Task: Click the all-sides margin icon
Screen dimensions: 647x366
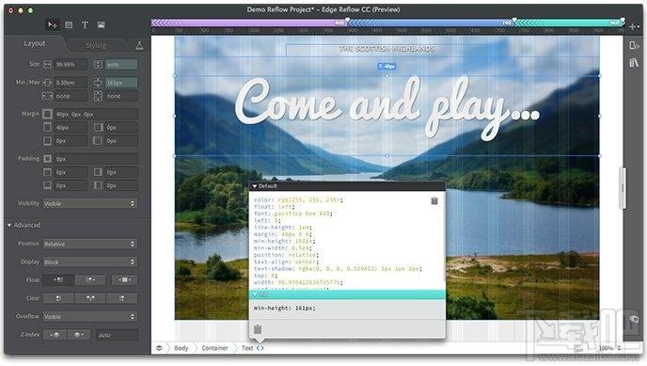Action: coord(47,114)
